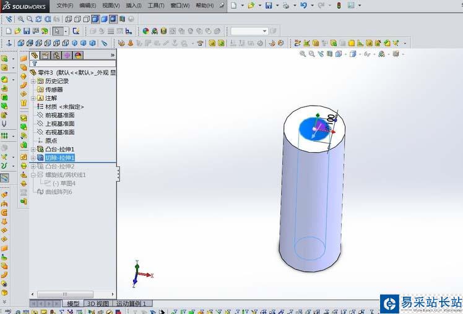The image size is (463, 314).
Task: Select ConfigurationManager tab
Action: tap(56, 55)
